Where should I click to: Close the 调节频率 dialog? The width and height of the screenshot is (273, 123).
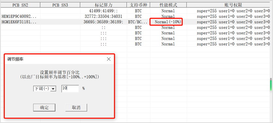tap(109, 59)
